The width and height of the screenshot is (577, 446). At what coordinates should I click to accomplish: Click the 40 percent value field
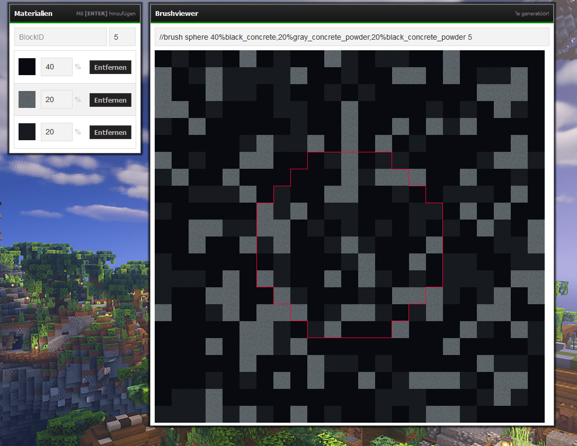pos(56,67)
